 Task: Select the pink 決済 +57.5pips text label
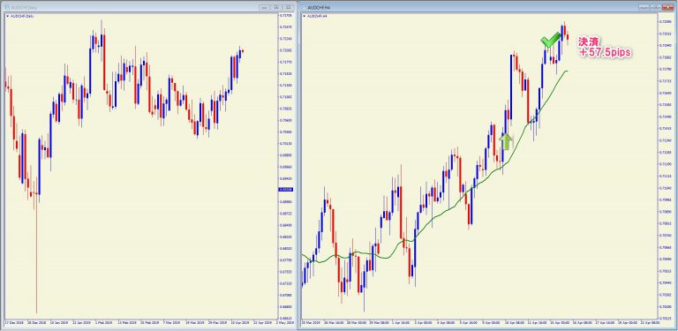coord(605,47)
